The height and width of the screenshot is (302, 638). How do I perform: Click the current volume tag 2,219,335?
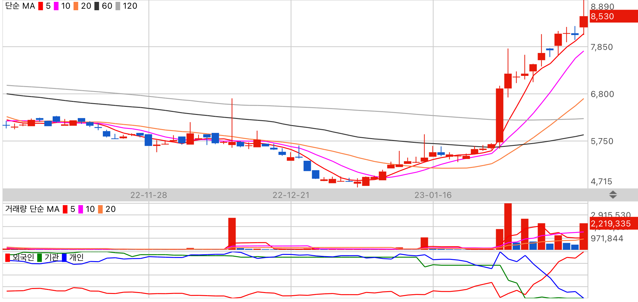(614, 223)
